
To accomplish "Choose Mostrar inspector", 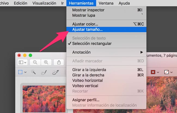I will tap(106, 10).
